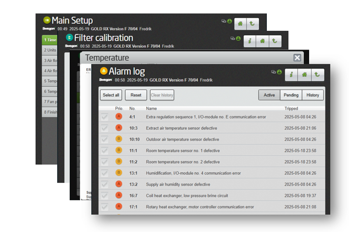Open the info icon in Alarm log header
Viewport: 349px width, 232px height.
pyautogui.click(x=291, y=75)
